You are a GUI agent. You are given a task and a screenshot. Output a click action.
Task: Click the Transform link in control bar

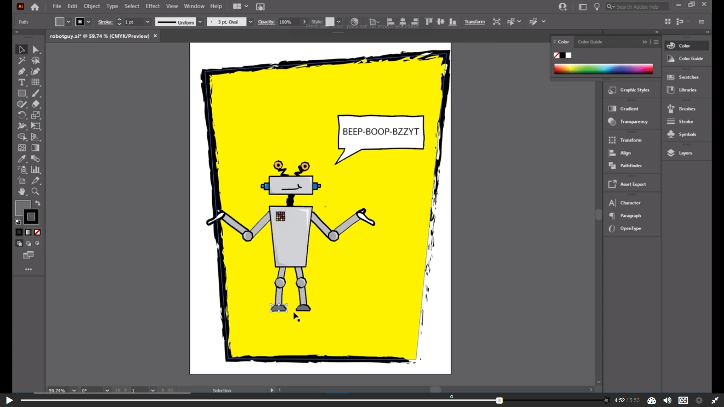click(474, 22)
